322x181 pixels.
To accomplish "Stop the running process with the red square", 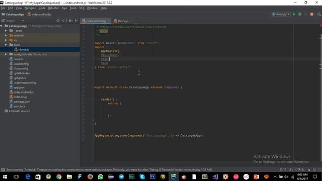I will (x=312, y=14).
